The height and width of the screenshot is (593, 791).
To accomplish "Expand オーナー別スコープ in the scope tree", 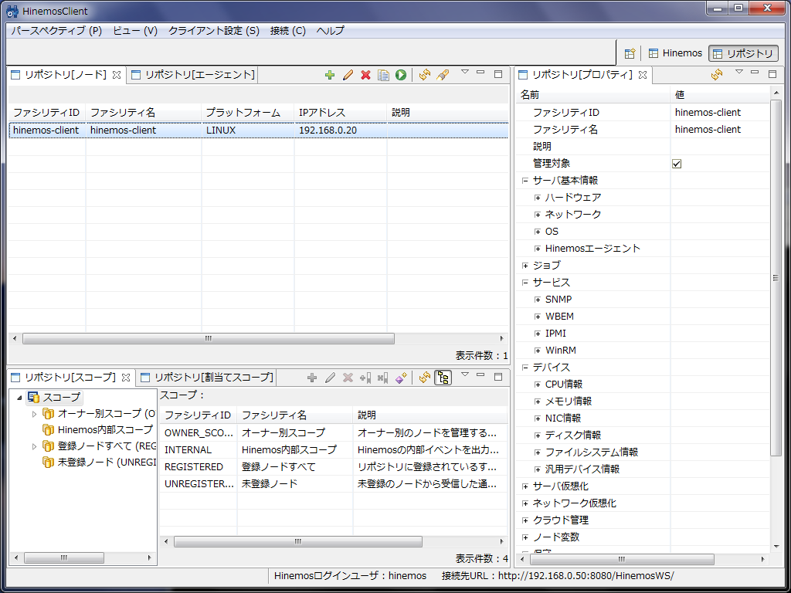I will pos(34,414).
